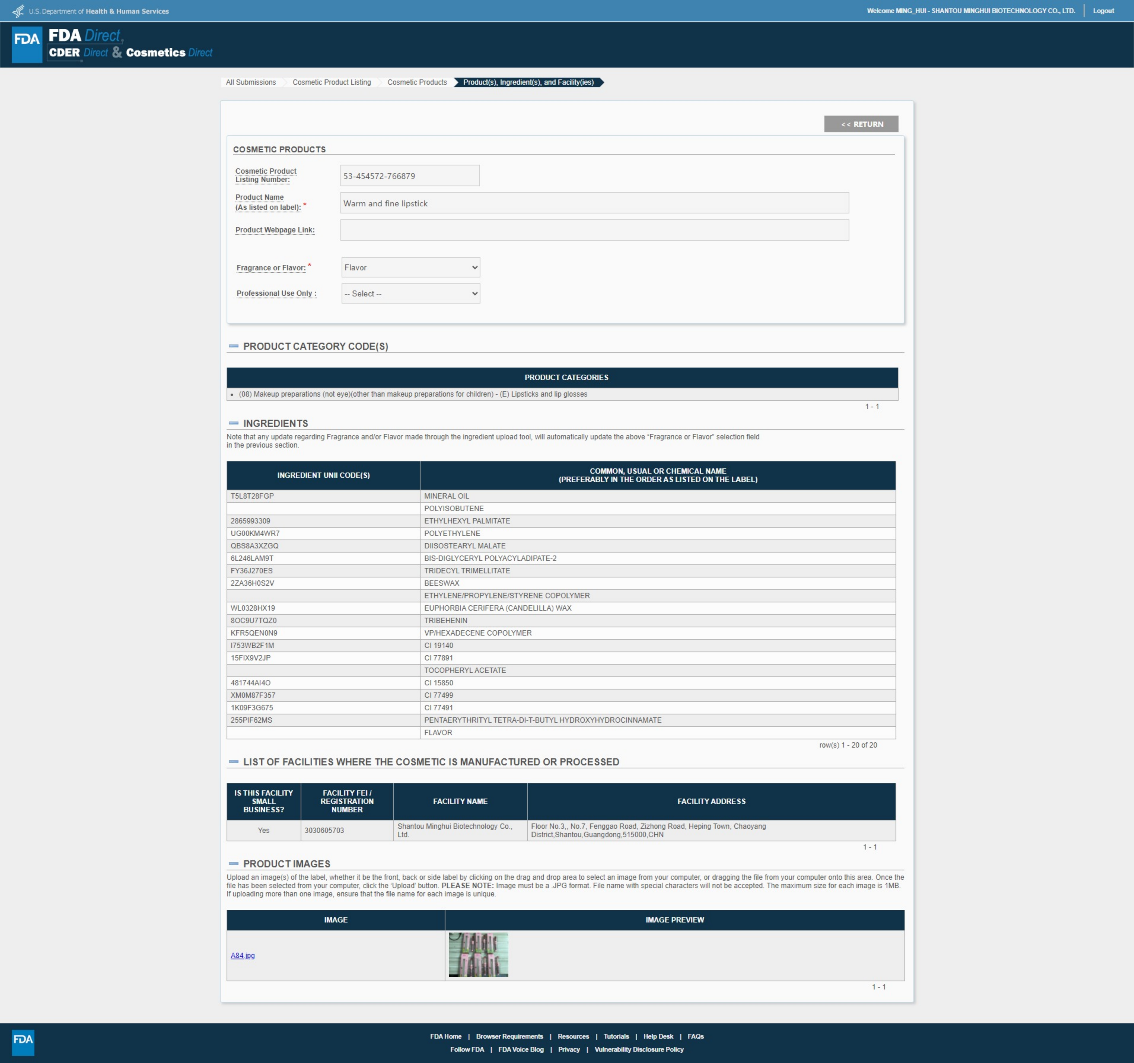
Task: Go to Cosmetic Product Listing breadcrumb
Action: [332, 82]
